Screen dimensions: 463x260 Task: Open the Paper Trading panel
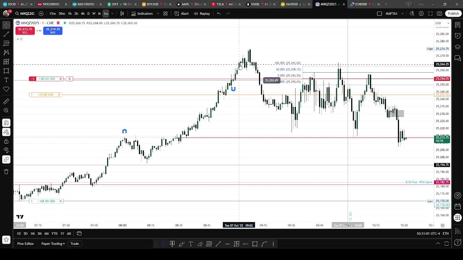(53, 244)
